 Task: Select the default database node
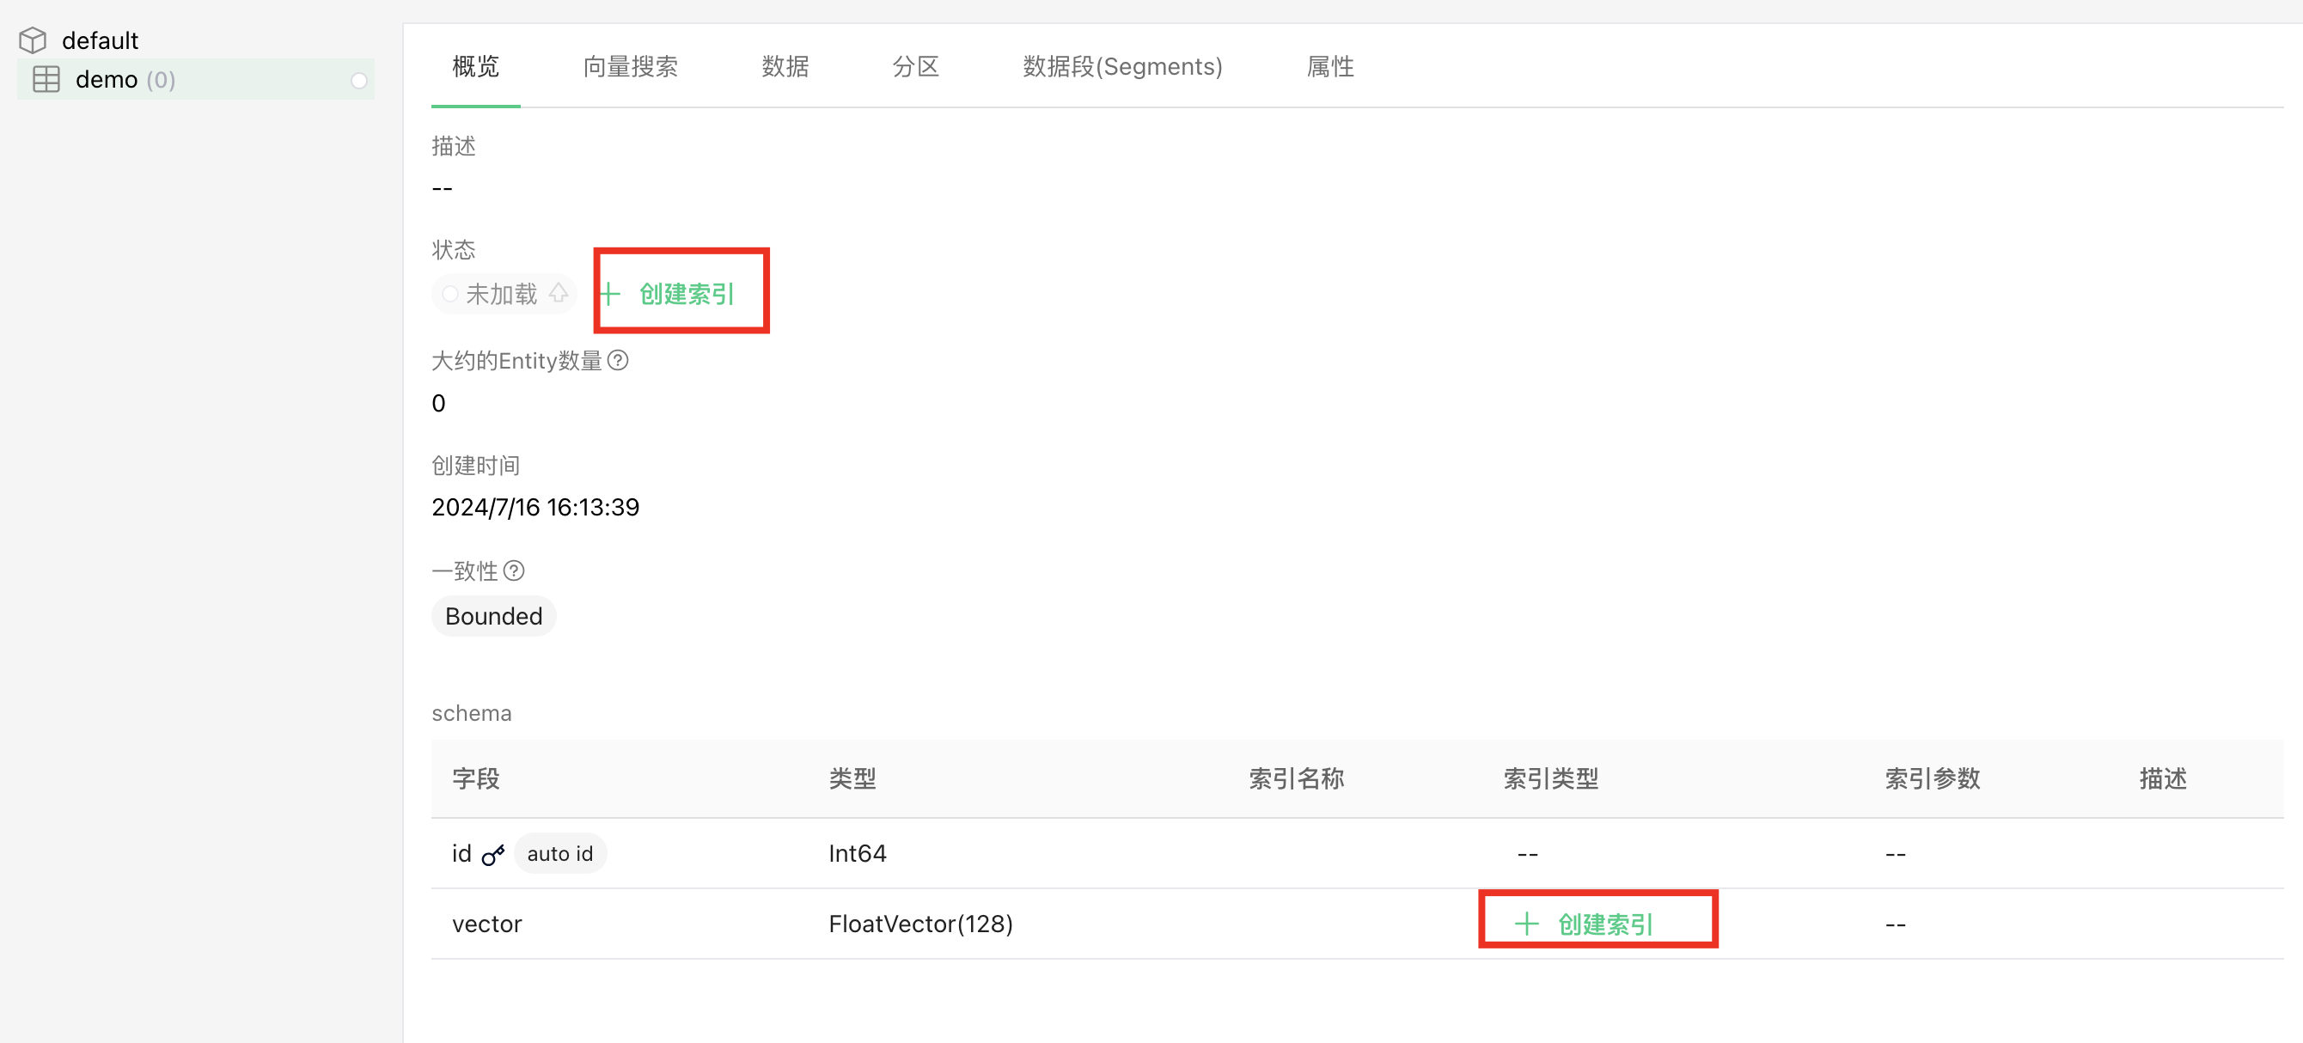click(99, 40)
